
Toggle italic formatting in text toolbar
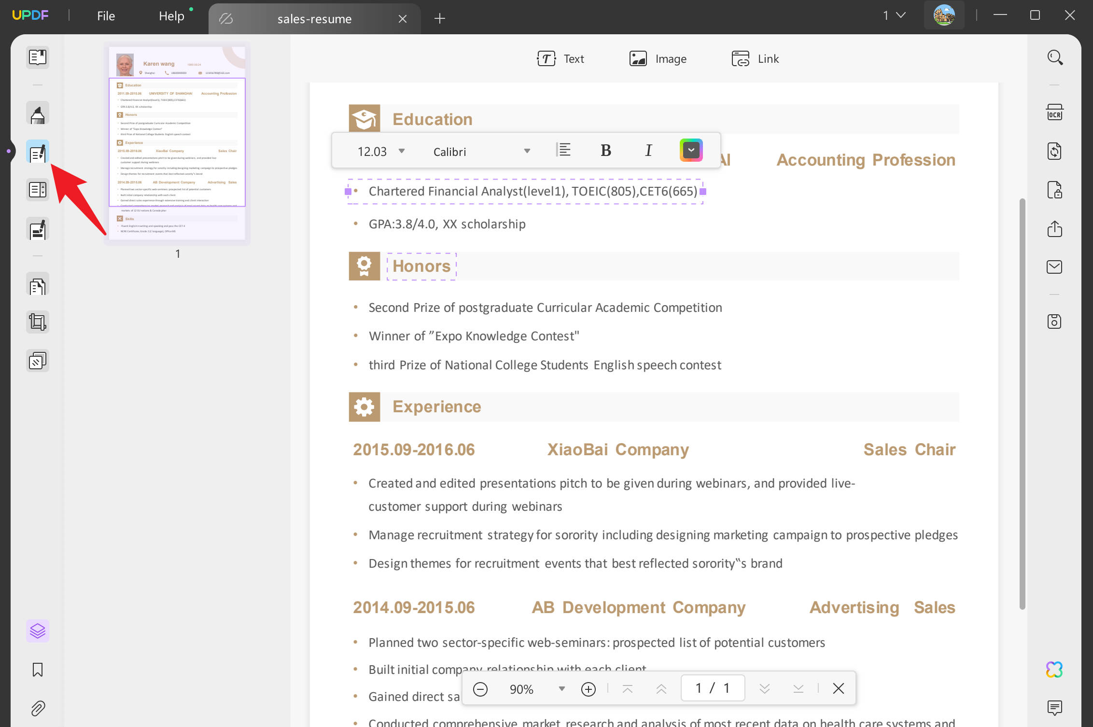[648, 150]
